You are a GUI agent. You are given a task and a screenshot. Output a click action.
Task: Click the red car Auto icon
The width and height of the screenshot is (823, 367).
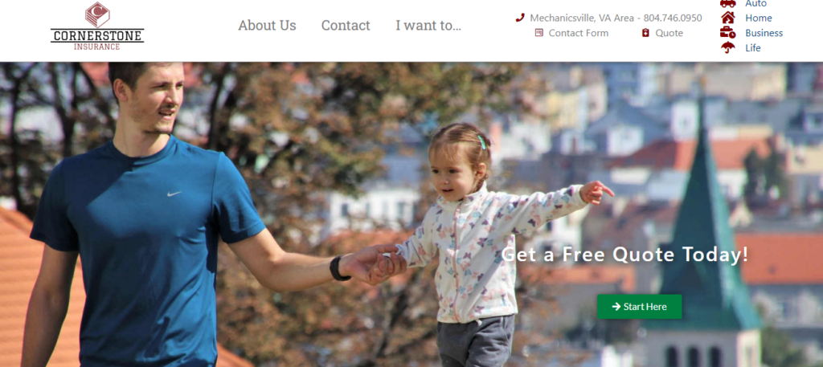[x=728, y=4]
